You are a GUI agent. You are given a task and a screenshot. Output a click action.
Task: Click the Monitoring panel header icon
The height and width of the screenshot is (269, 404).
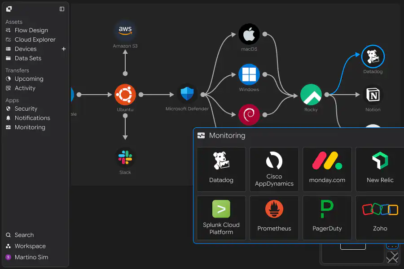pyautogui.click(x=201, y=135)
